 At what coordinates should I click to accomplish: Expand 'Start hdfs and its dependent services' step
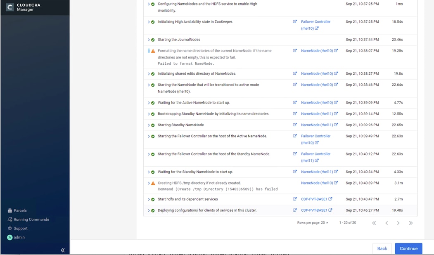point(149,199)
